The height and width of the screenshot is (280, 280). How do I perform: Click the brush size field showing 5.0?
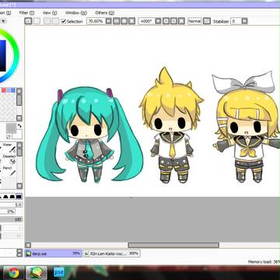pos(11,205)
